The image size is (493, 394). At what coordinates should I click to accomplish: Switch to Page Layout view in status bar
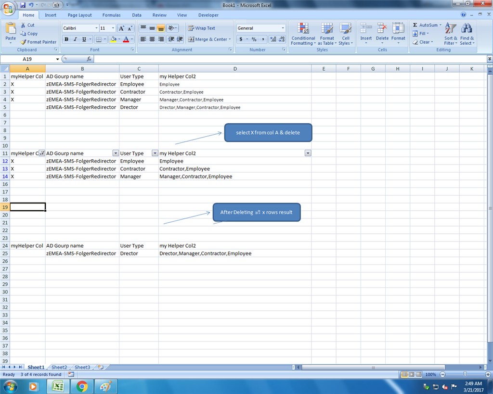412,375
